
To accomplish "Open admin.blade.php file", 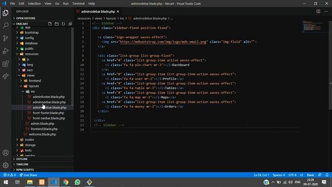I will [x=43, y=124].
